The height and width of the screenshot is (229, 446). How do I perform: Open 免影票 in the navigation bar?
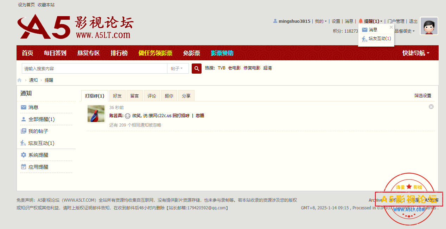click(192, 53)
